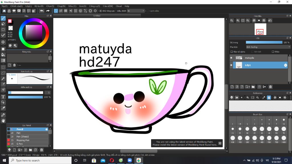Click the Windows search box

[40, 160]
